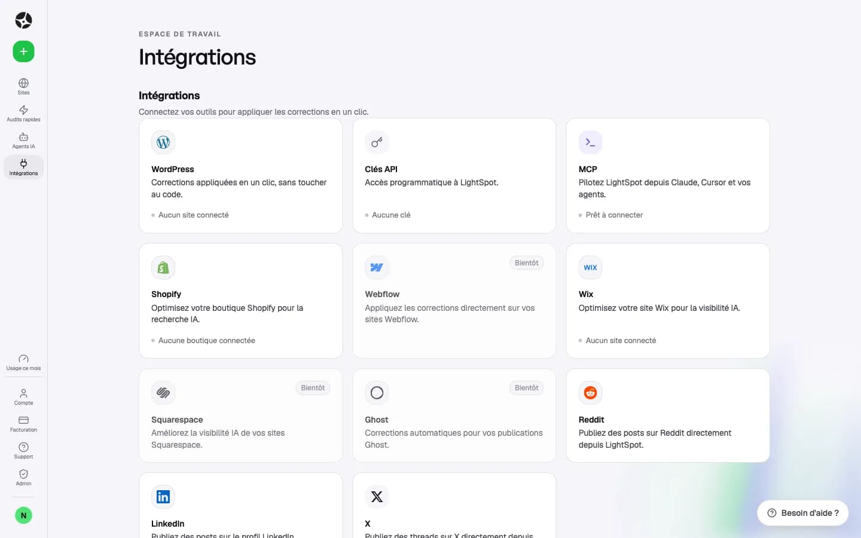Image resolution: width=861 pixels, height=538 pixels.
Task: Click the MCP terminal icon
Action: pos(590,142)
